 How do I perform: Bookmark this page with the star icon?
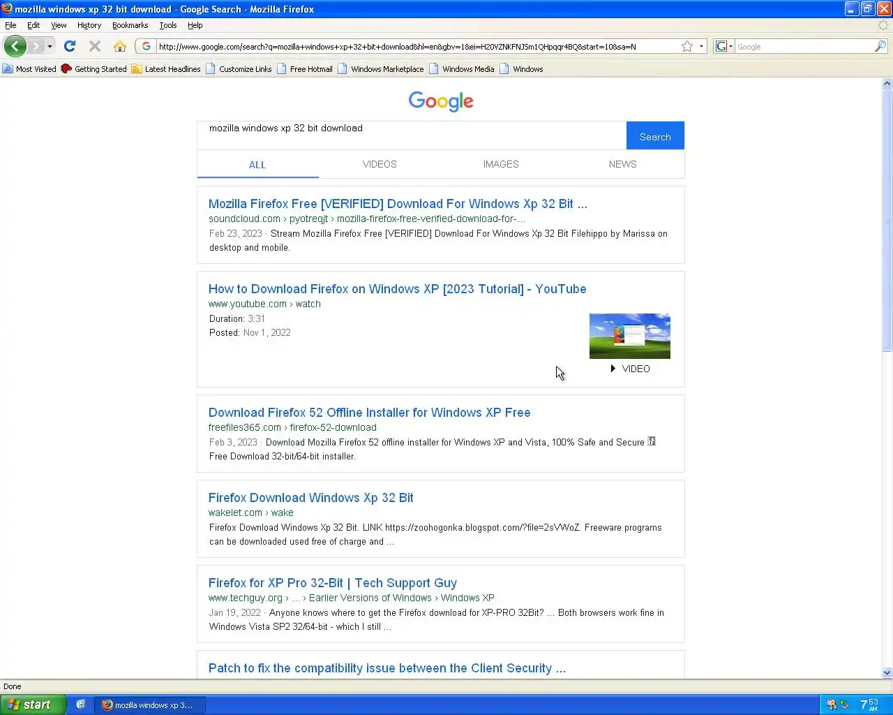coord(687,46)
